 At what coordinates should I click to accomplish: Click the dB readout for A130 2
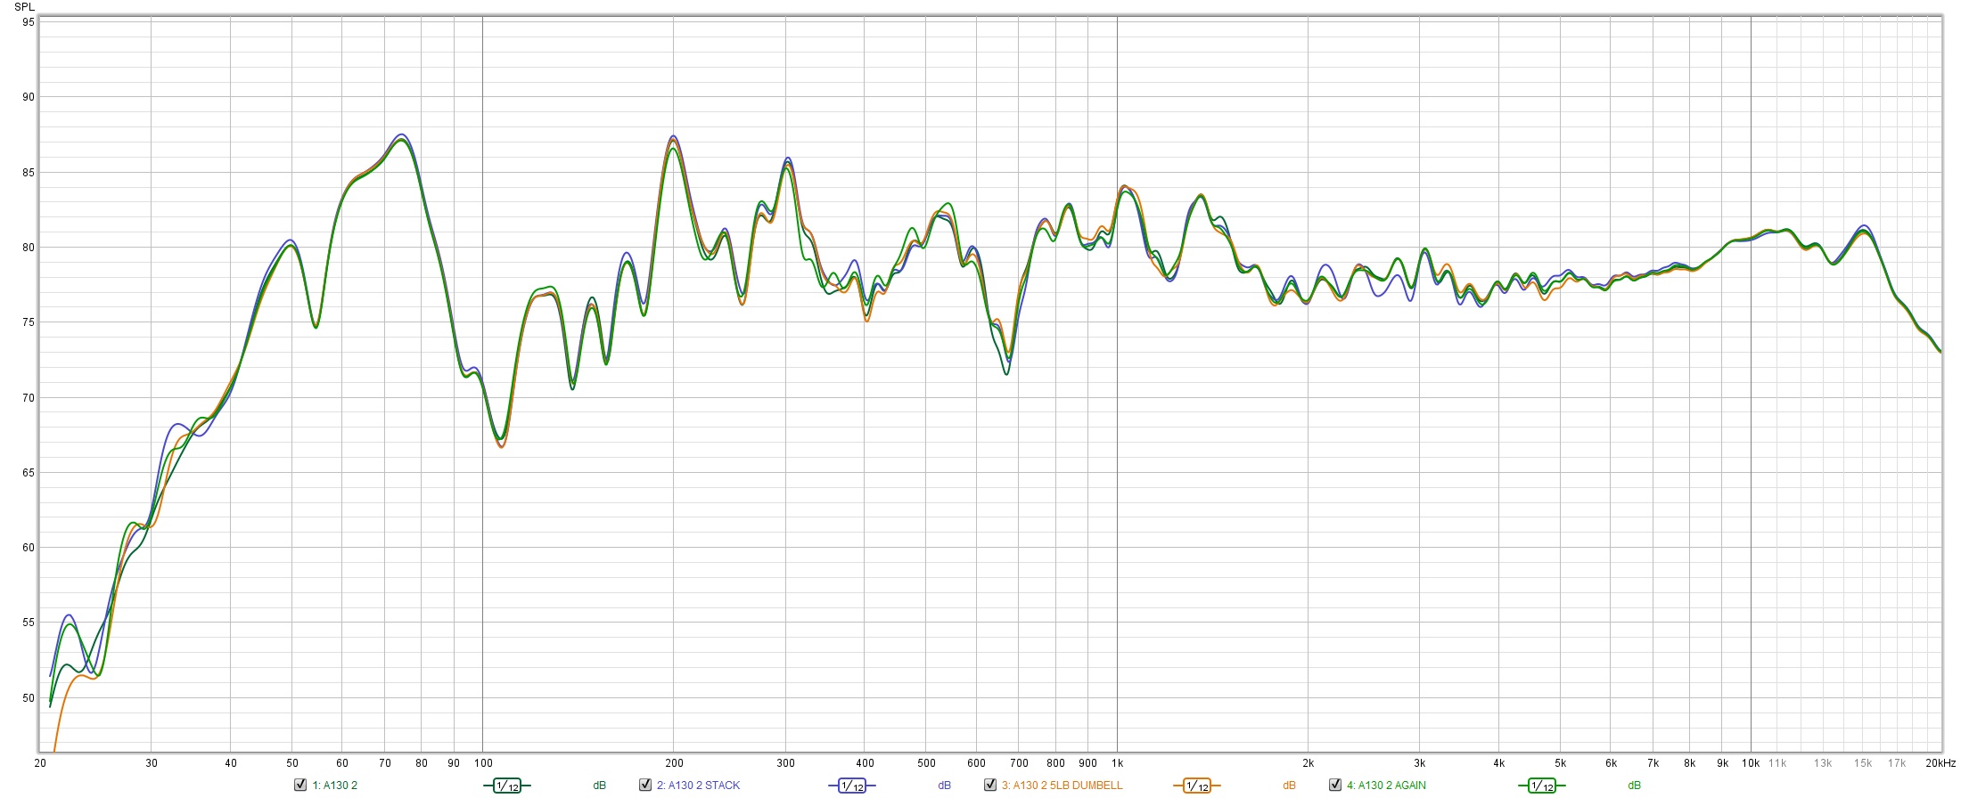600,786
